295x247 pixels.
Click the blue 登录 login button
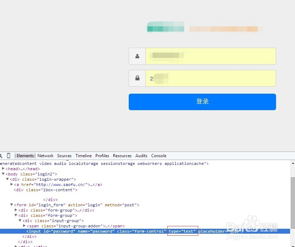click(x=202, y=102)
